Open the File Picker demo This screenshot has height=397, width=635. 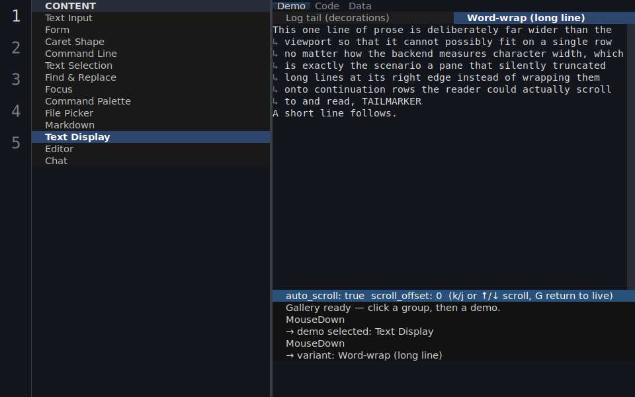(x=151, y=113)
